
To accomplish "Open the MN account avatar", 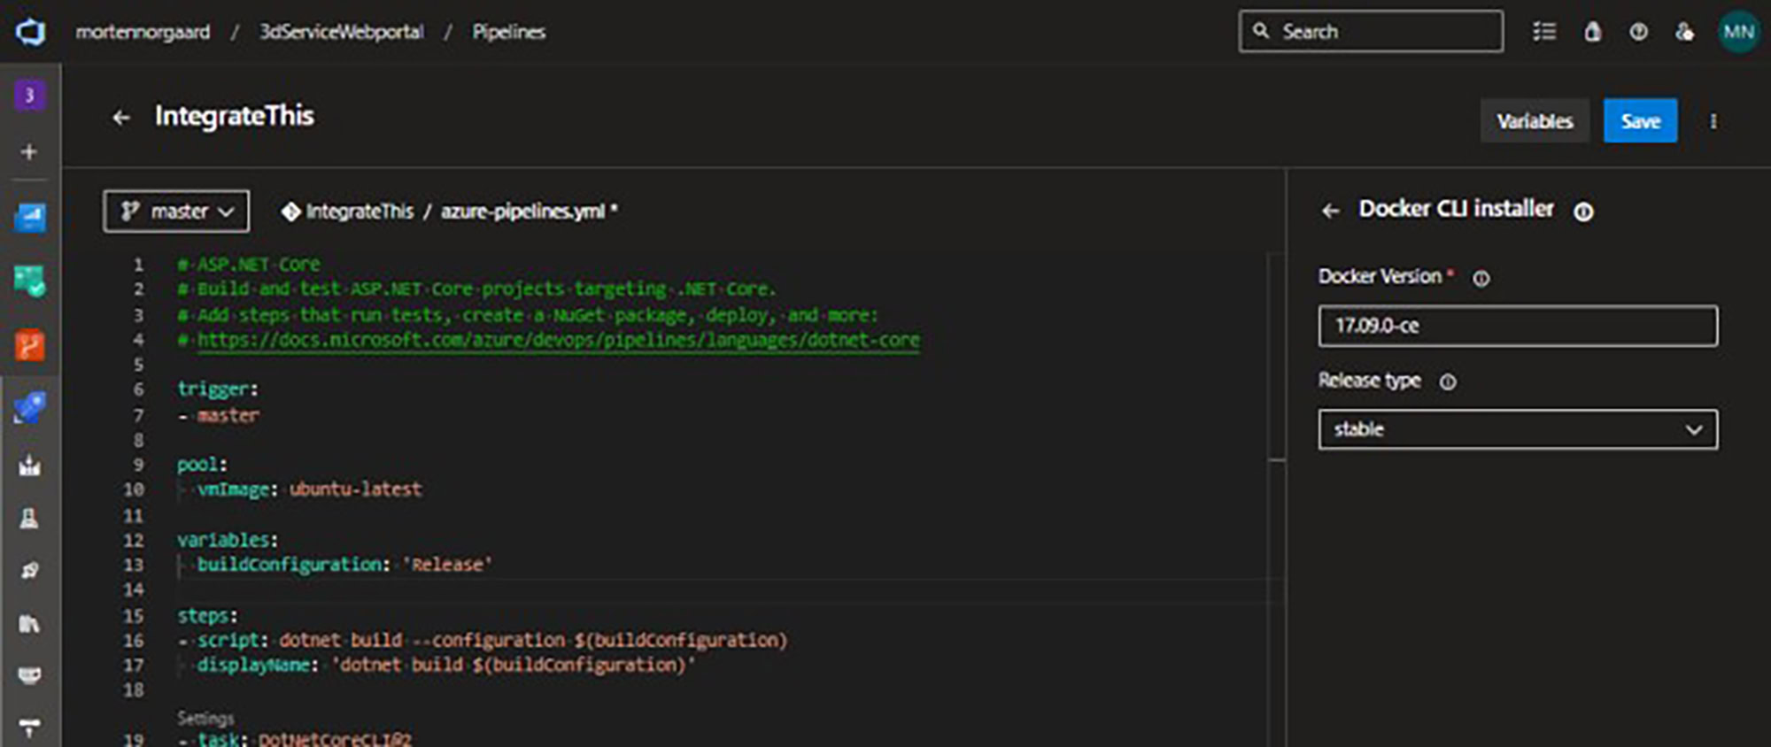I will 1738,32.
